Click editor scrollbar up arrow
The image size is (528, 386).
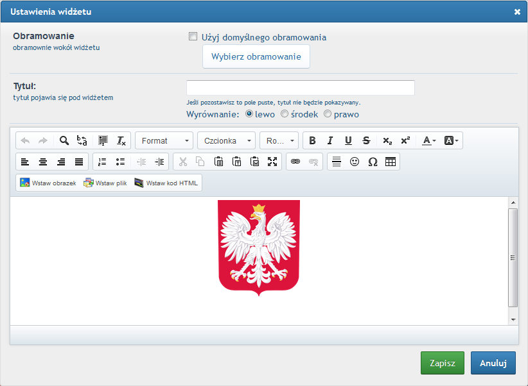click(513, 203)
